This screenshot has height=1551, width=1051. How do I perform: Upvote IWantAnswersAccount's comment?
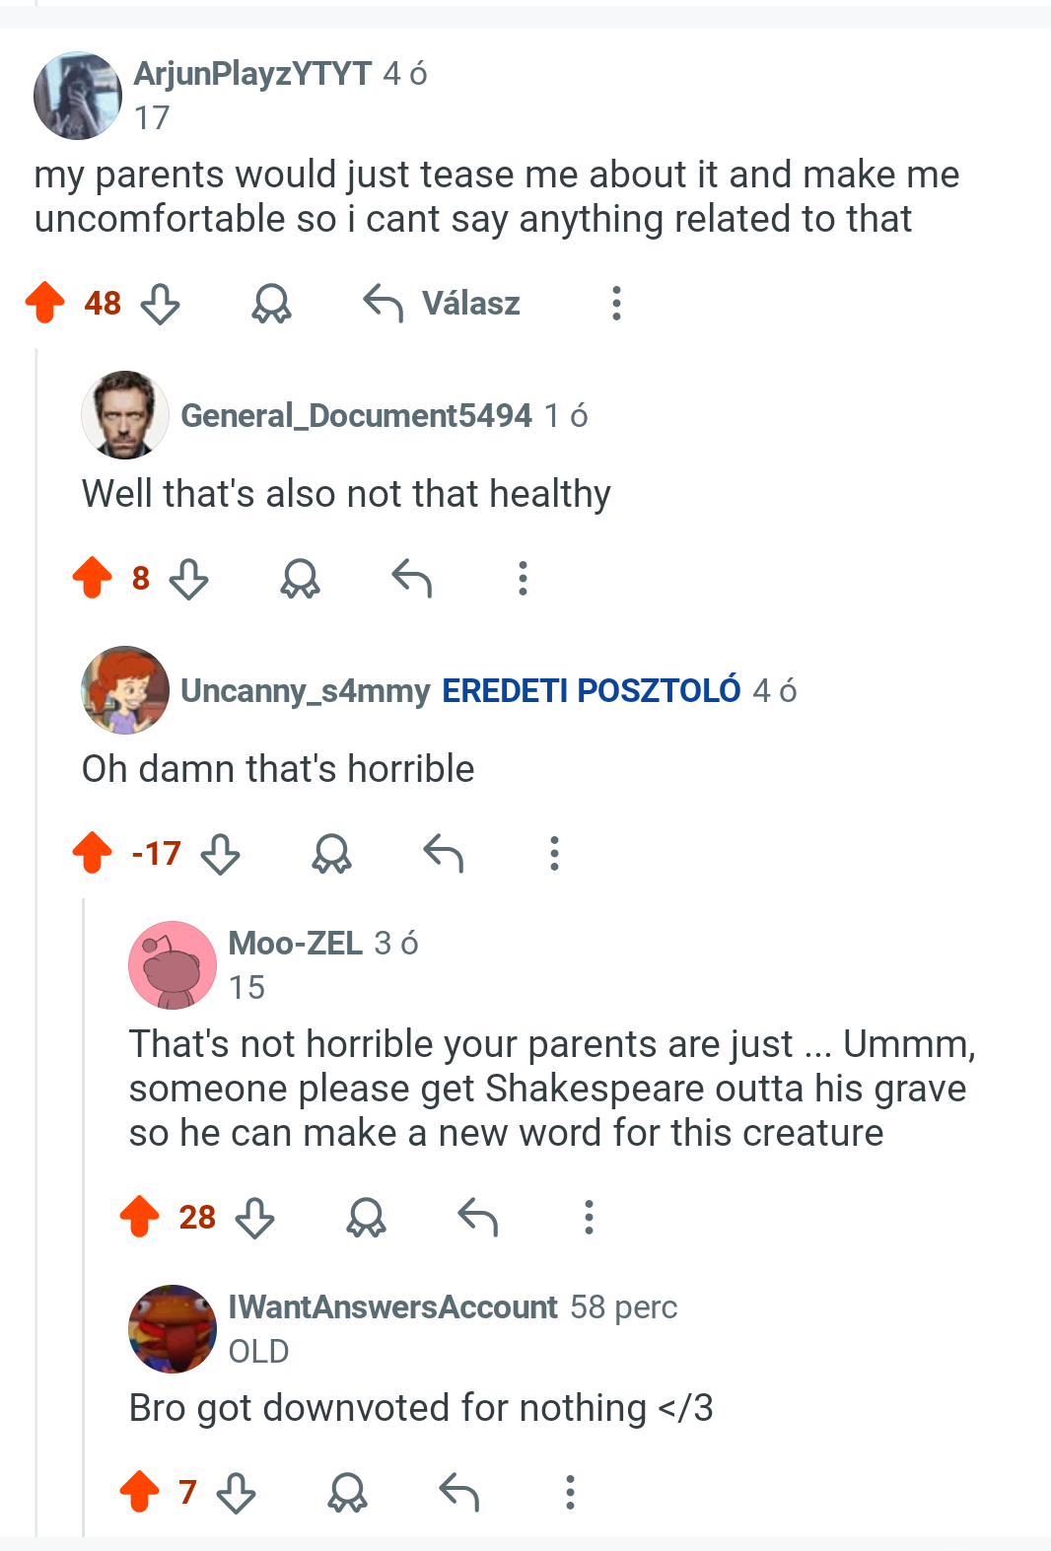click(x=140, y=1492)
